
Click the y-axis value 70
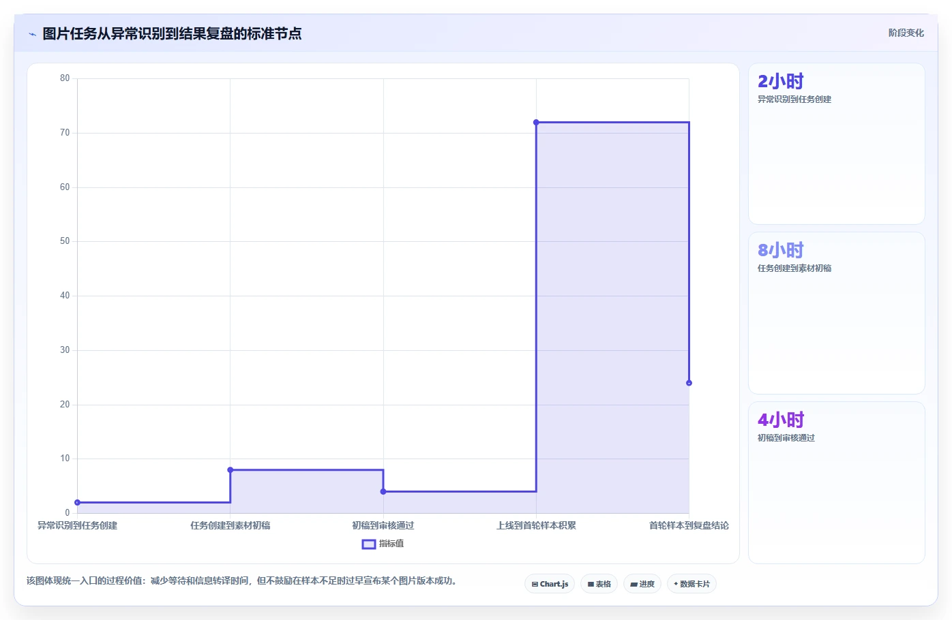tap(65, 133)
